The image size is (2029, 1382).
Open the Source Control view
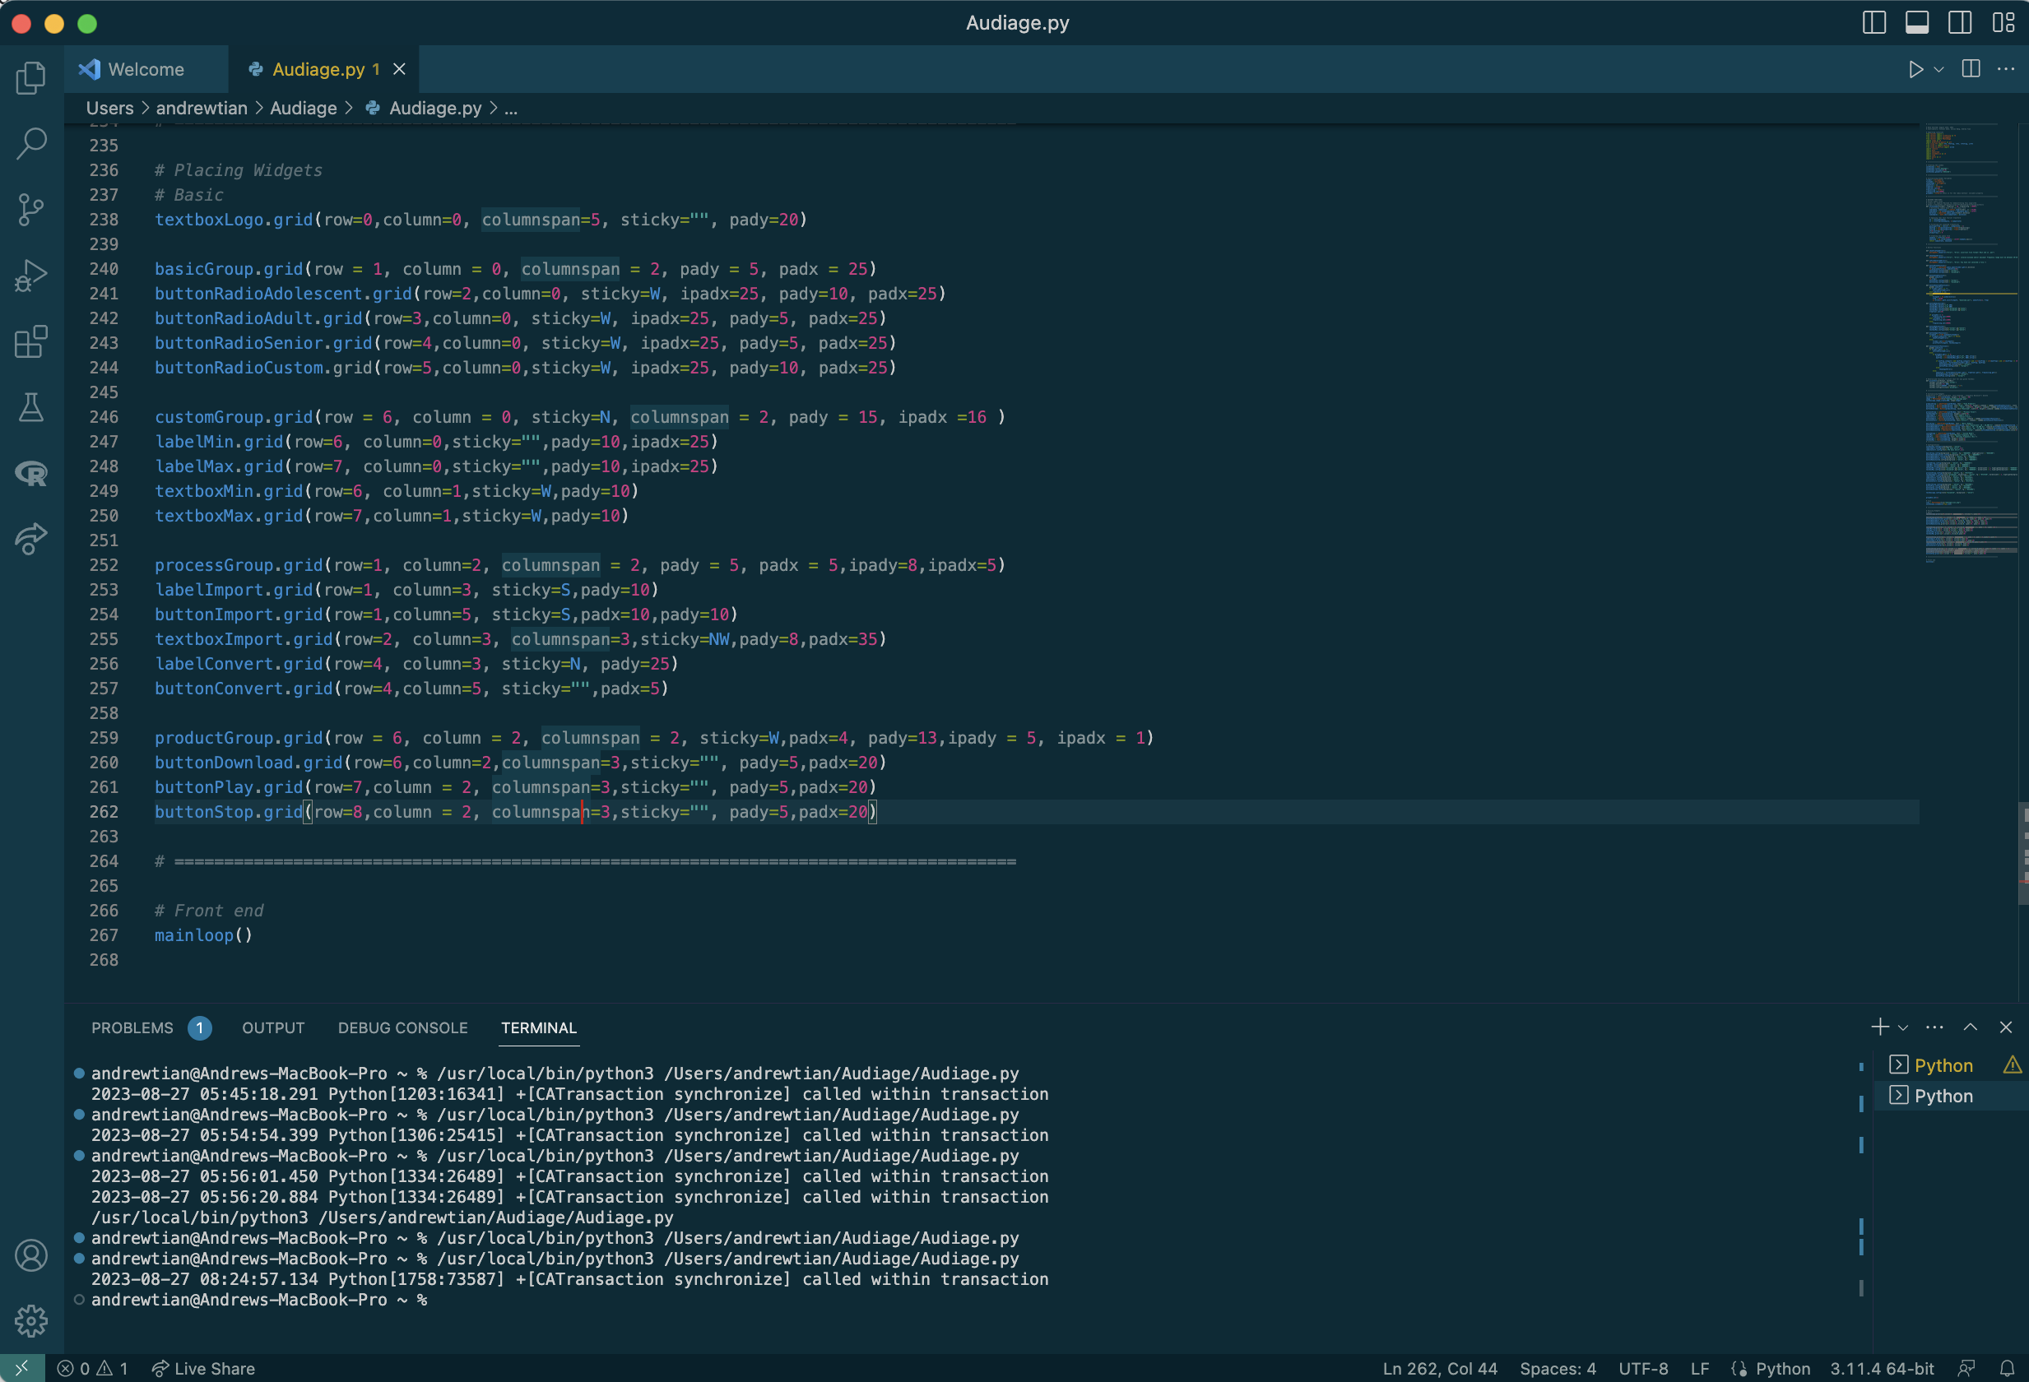pyautogui.click(x=31, y=210)
